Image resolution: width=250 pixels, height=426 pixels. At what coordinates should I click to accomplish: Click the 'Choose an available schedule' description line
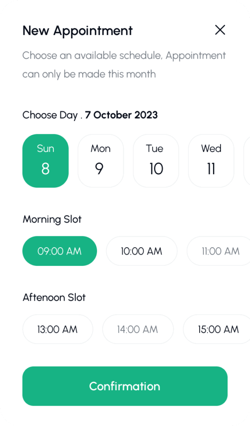pyautogui.click(x=124, y=56)
